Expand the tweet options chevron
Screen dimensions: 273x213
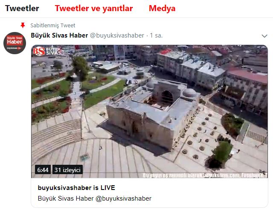pos(264,36)
